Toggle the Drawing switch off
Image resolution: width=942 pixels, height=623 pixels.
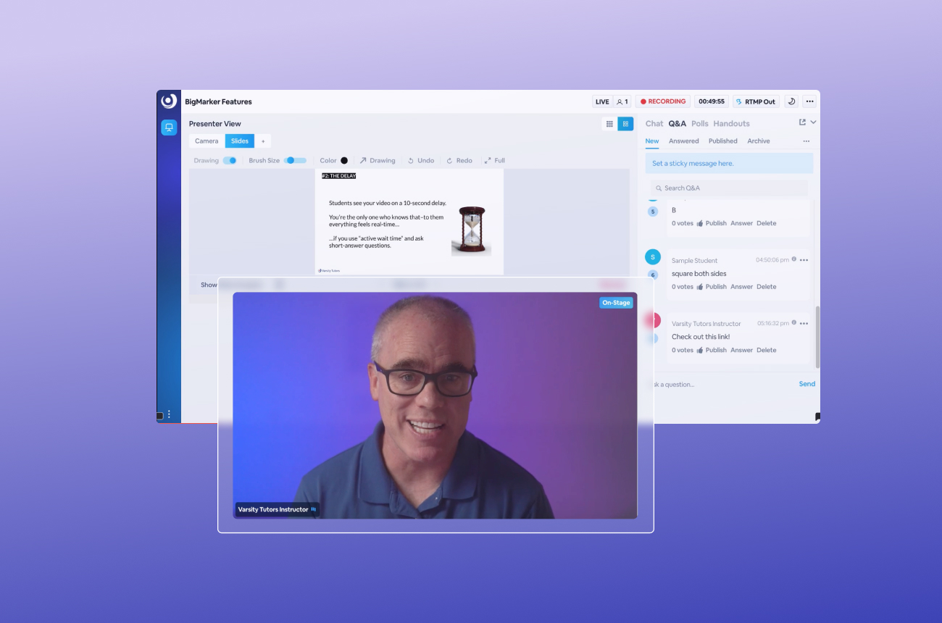[x=231, y=160]
